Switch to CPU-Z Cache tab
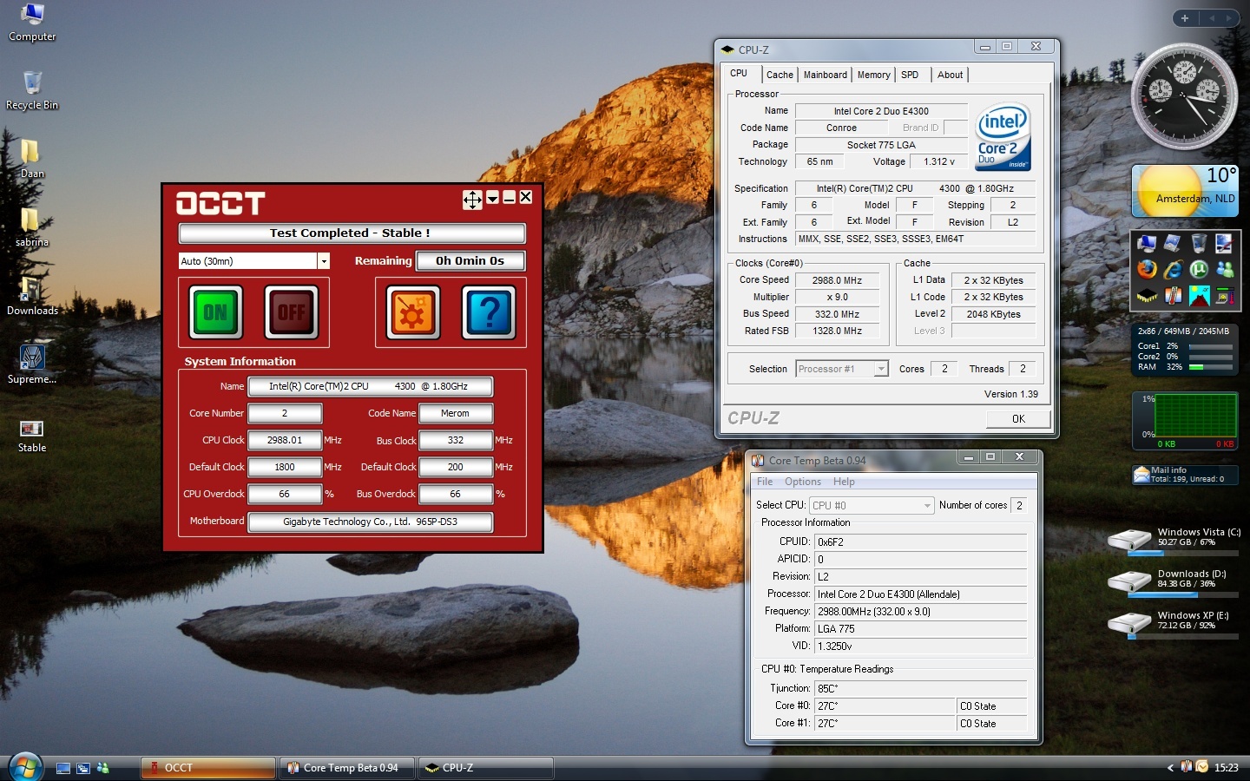Image resolution: width=1250 pixels, height=781 pixels. click(780, 75)
